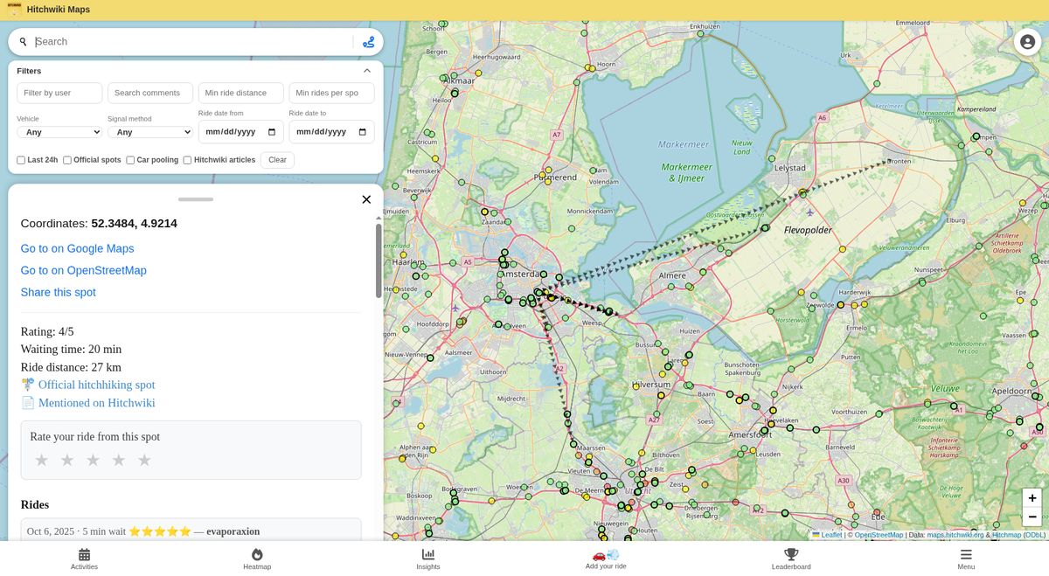Open the Activities tab
Screen dimensions: 1049x576
84,559
